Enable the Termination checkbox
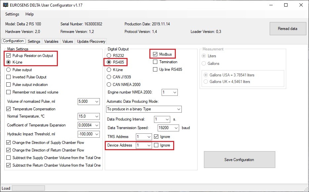Screen dimensions: 309x192 (155, 62)
